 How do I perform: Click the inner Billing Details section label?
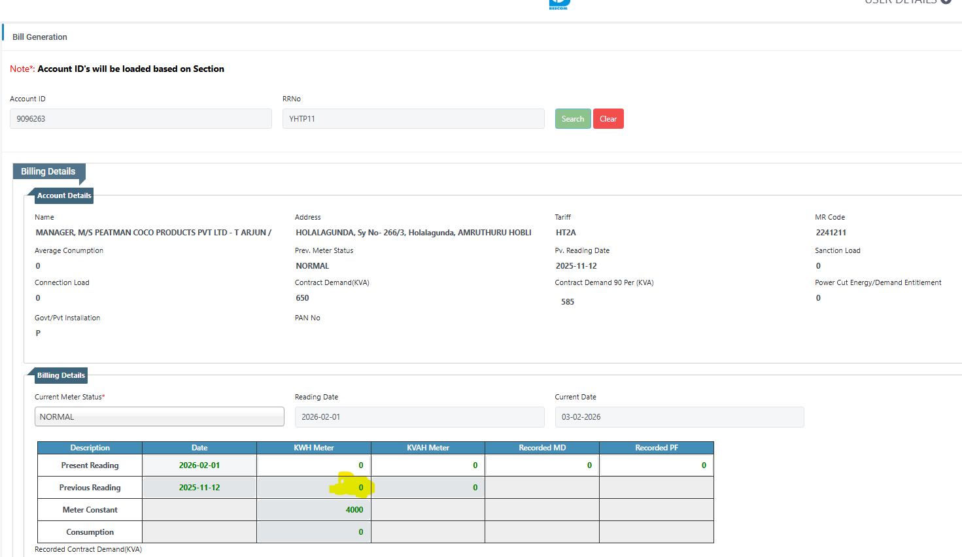[61, 375]
